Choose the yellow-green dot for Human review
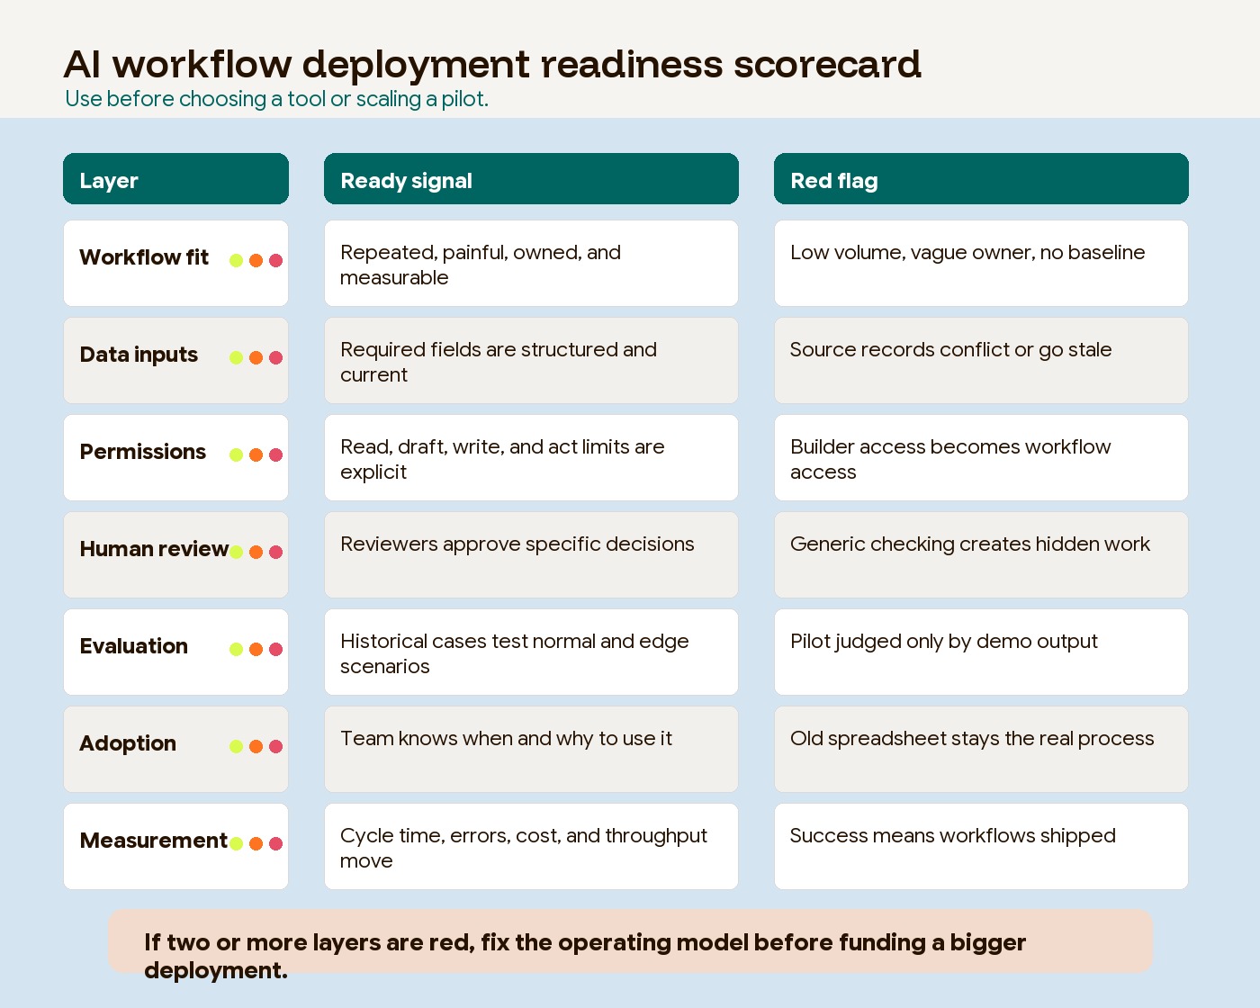This screenshot has height=1008, width=1260. 236,552
